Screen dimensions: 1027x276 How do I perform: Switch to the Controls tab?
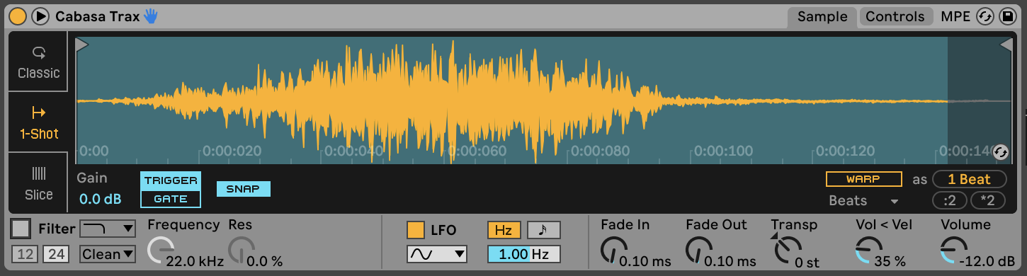(x=895, y=17)
